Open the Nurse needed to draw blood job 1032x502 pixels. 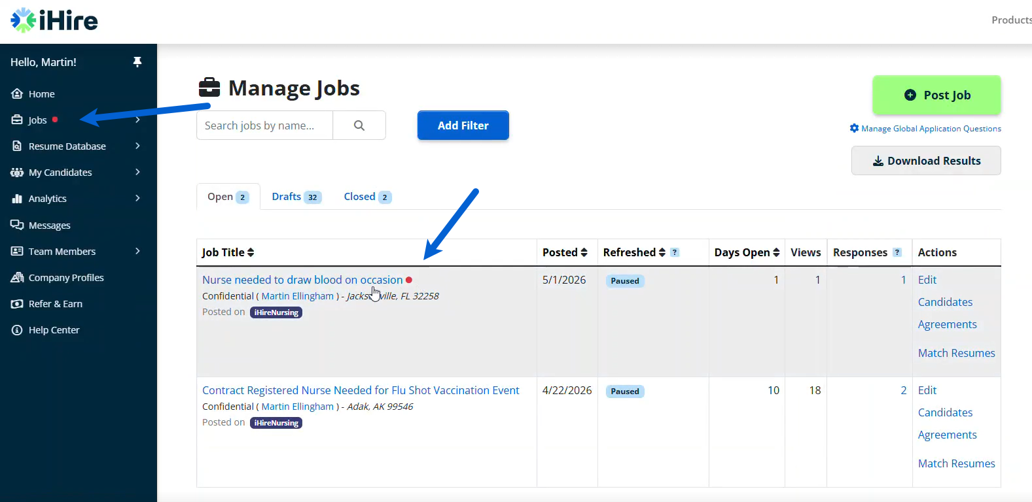pos(302,280)
